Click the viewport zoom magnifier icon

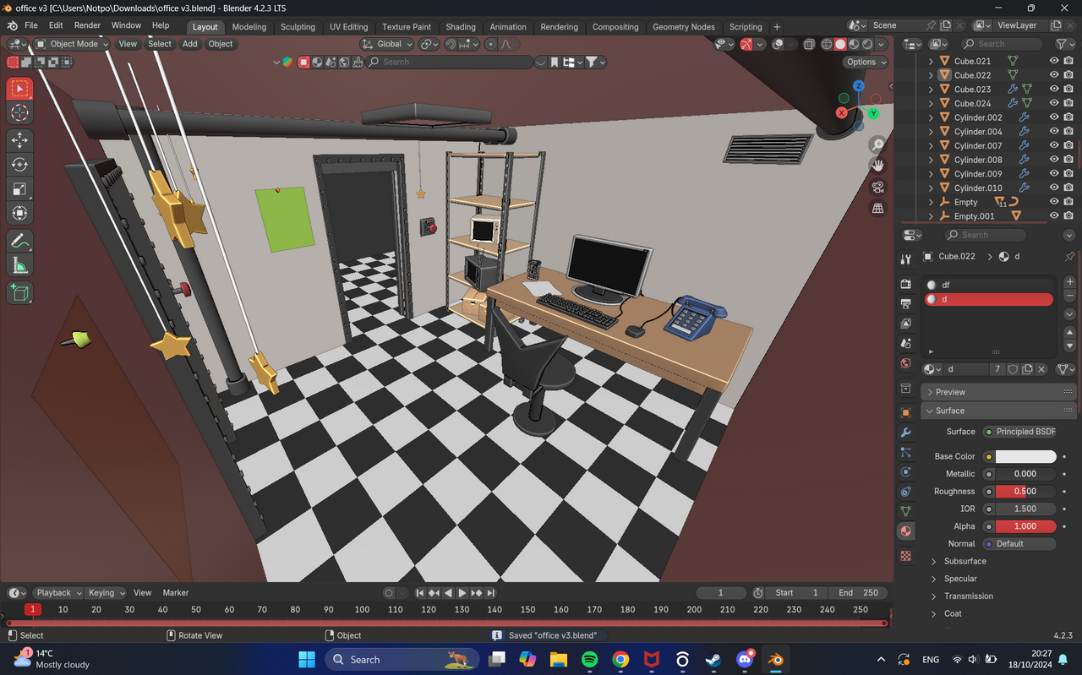(x=878, y=145)
